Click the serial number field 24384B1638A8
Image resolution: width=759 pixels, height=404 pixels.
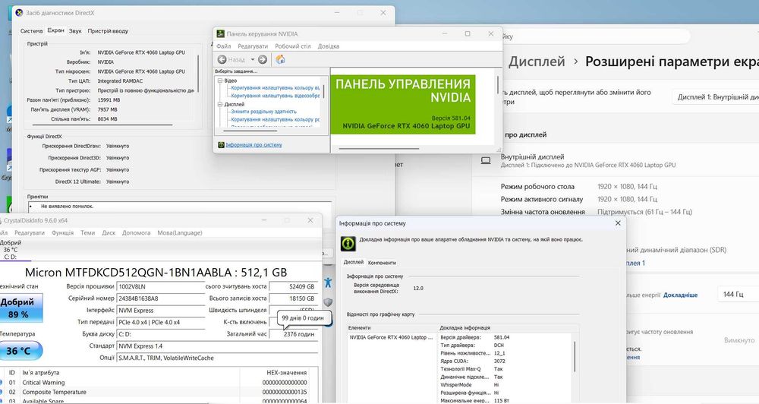click(160, 298)
